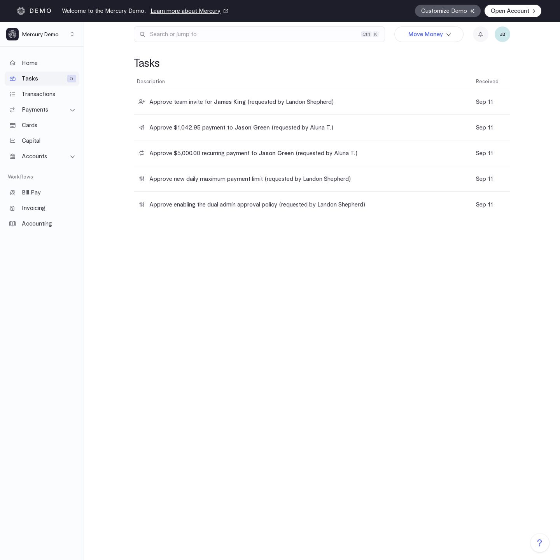Expand the Accounts menu chevron
The width and height of the screenshot is (560, 560).
[x=72, y=157]
